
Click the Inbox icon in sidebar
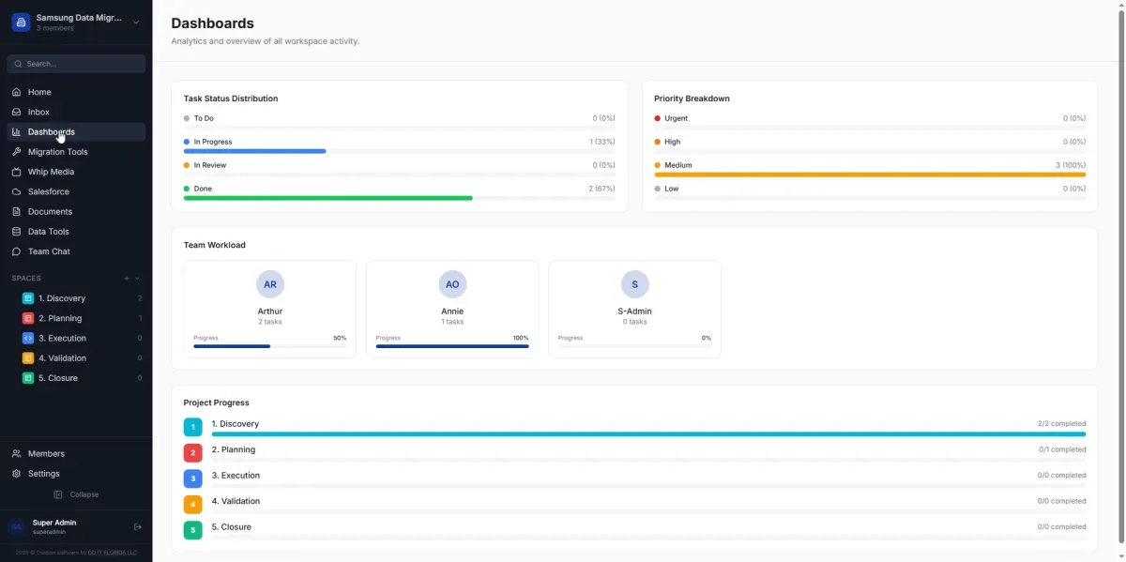tap(16, 112)
